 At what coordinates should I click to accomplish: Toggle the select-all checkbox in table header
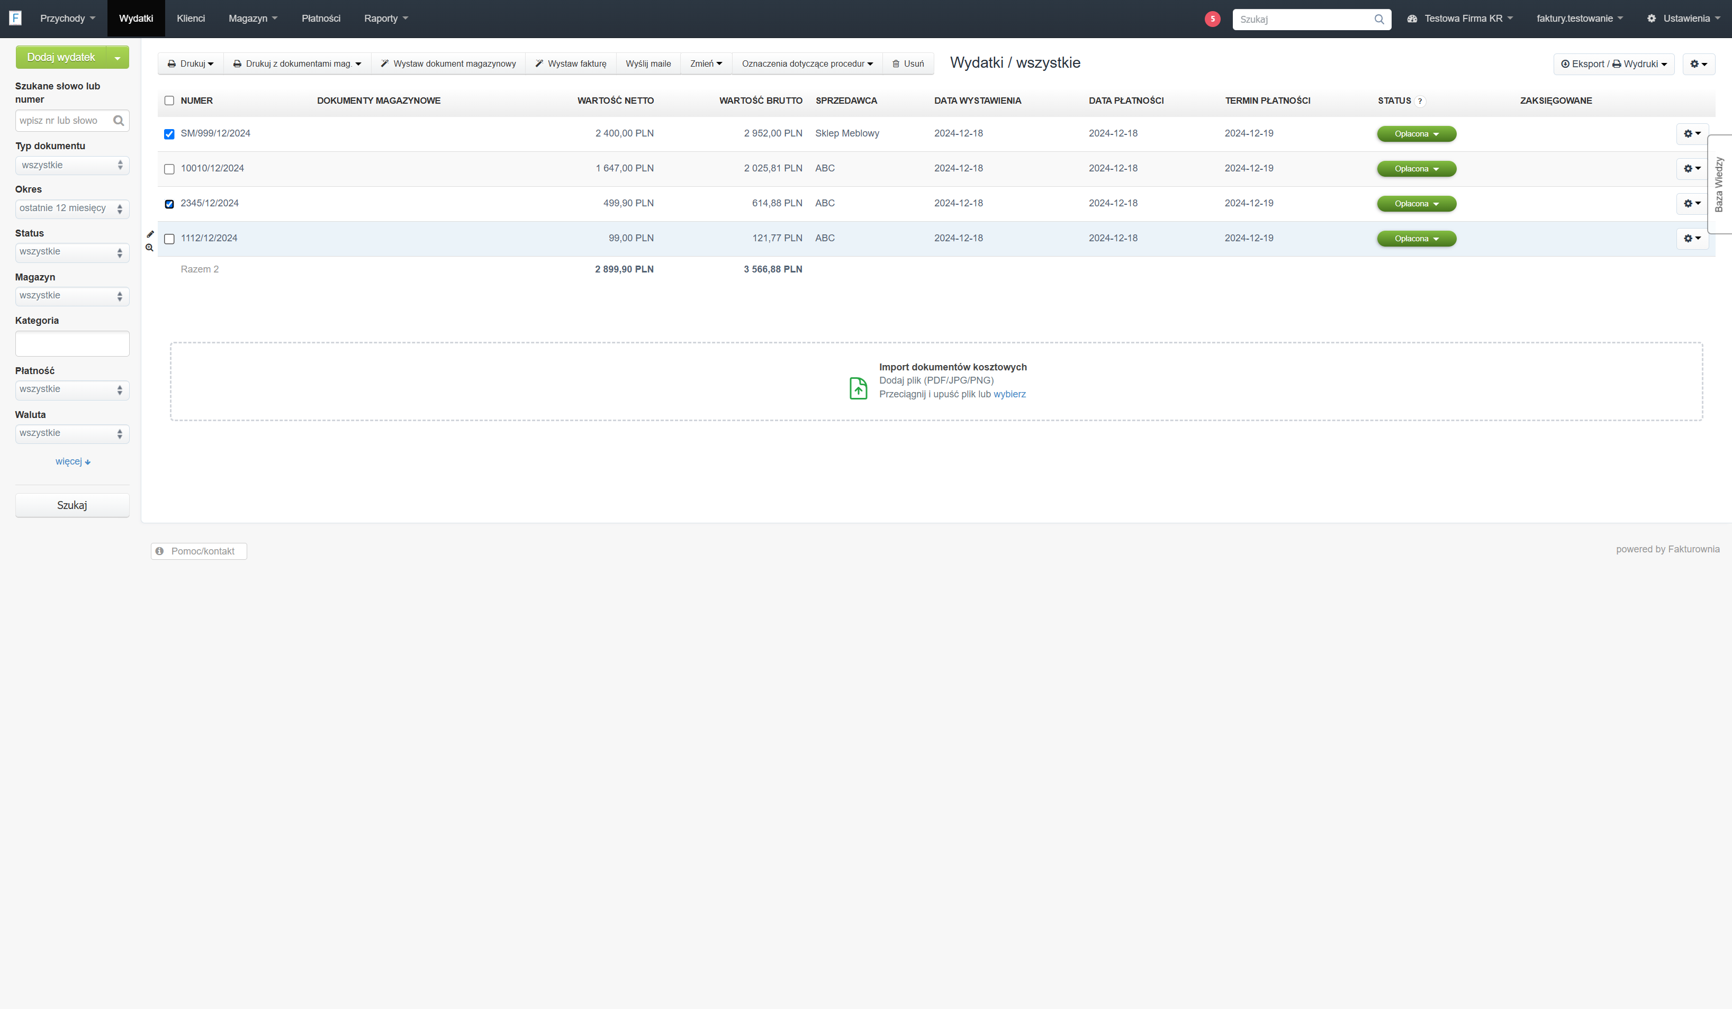pos(169,101)
